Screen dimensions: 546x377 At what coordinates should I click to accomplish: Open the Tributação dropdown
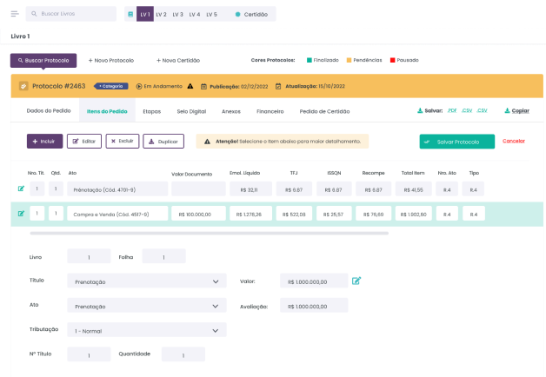pyautogui.click(x=216, y=330)
